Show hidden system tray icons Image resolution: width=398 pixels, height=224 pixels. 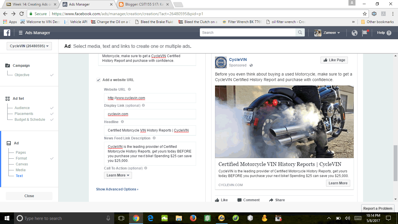[x=329, y=218]
